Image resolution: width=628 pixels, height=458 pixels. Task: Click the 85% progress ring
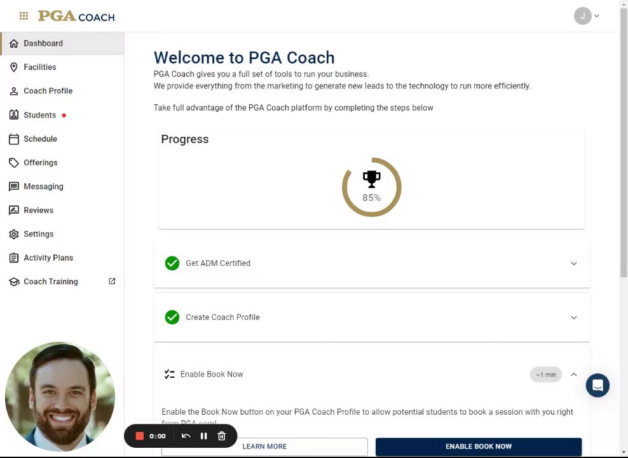pyautogui.click(x=371, y=187)
